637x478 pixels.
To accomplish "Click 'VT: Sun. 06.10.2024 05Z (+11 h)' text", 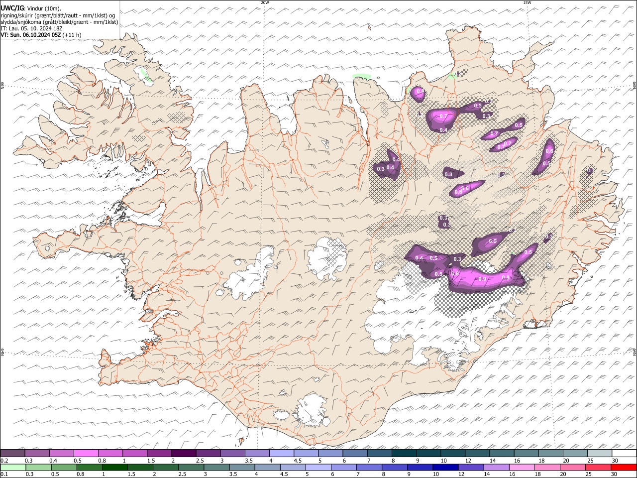I will coord(41,35).
